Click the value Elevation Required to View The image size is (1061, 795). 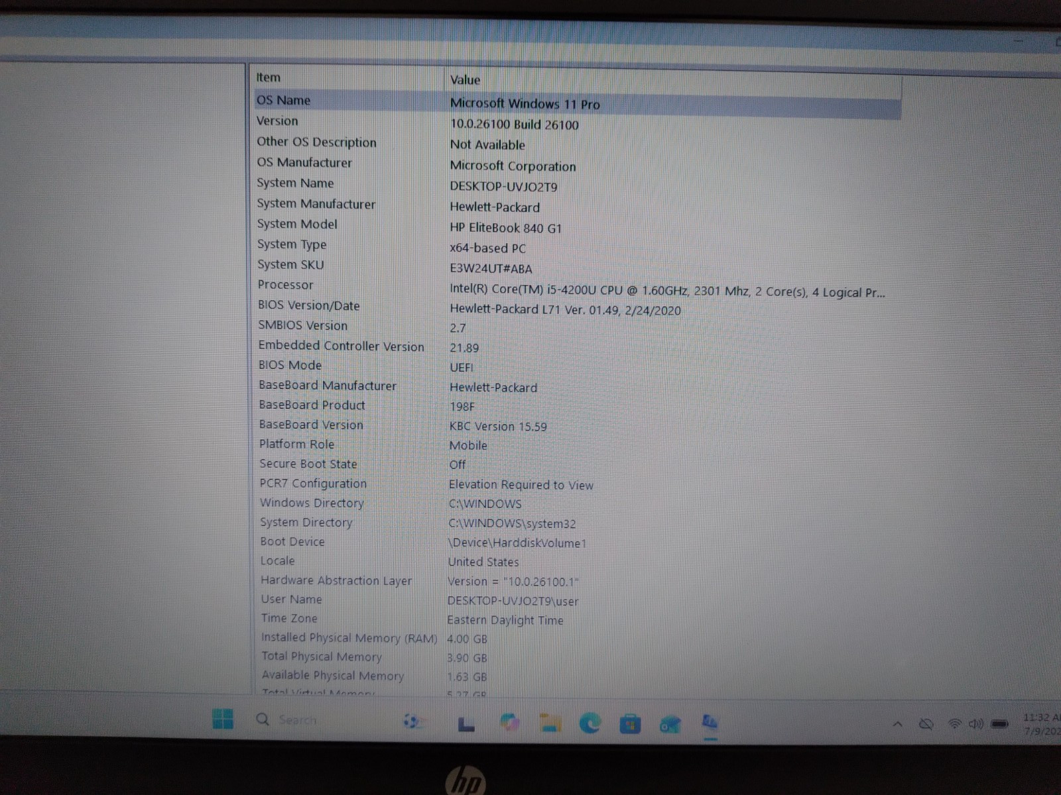point(521,485)
